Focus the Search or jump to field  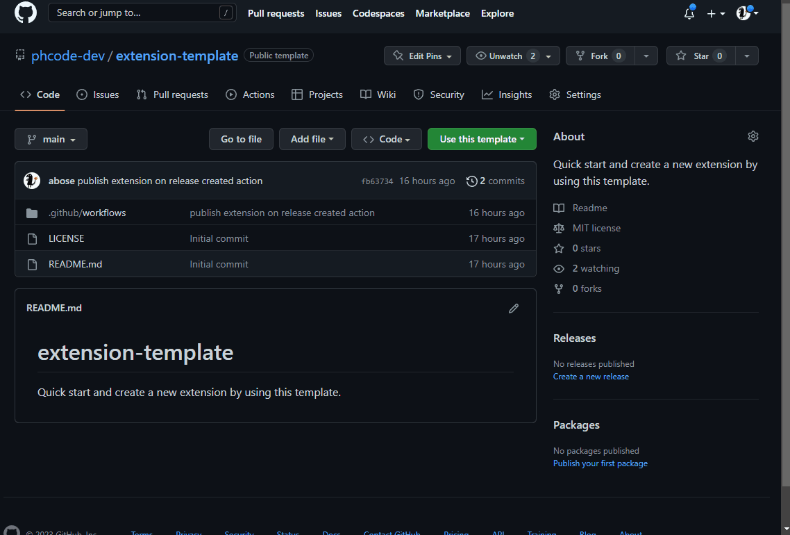coord(142,13)
